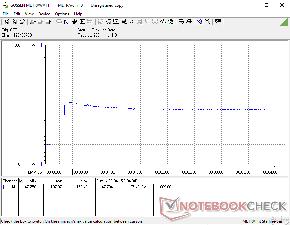Click the top Y-axis blue scale marker at 300 W
The height and width of the screenshot is (225, 290).
point(41,45)
